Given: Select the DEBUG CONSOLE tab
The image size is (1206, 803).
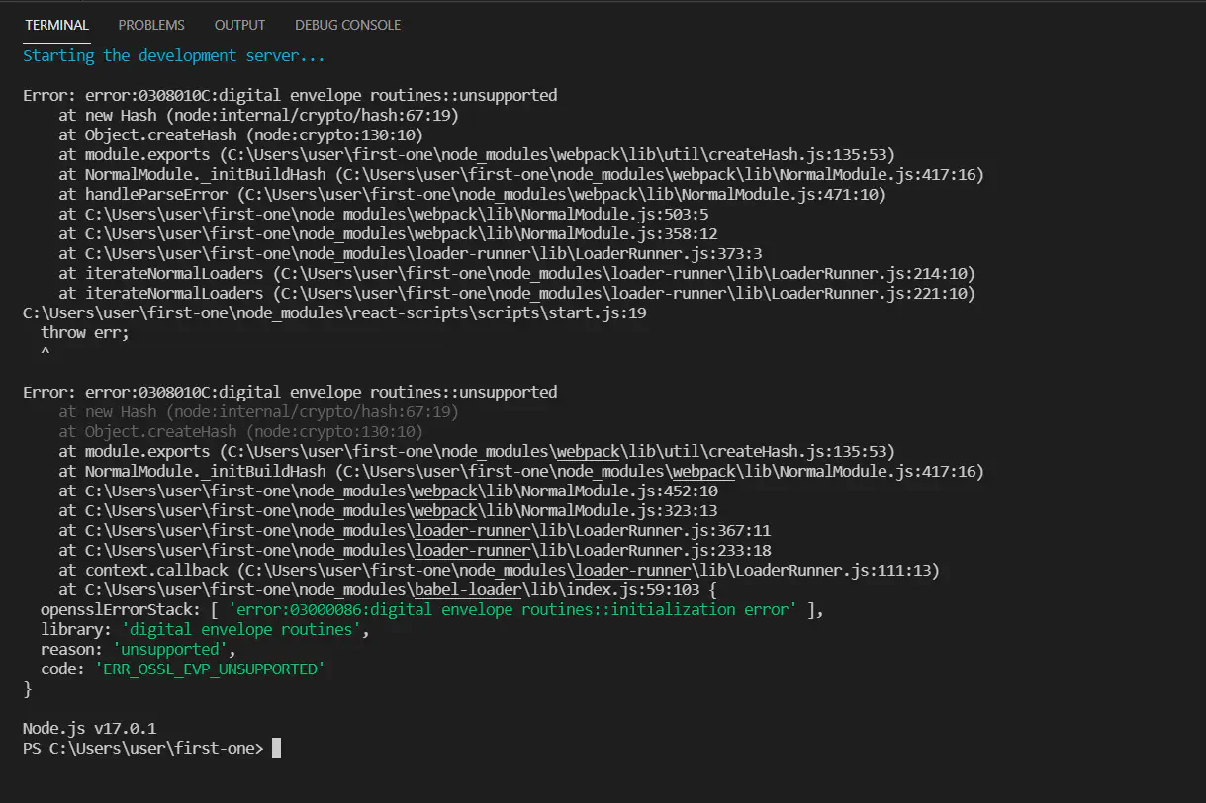Looking at the screenshot, I should coord(347,25).
